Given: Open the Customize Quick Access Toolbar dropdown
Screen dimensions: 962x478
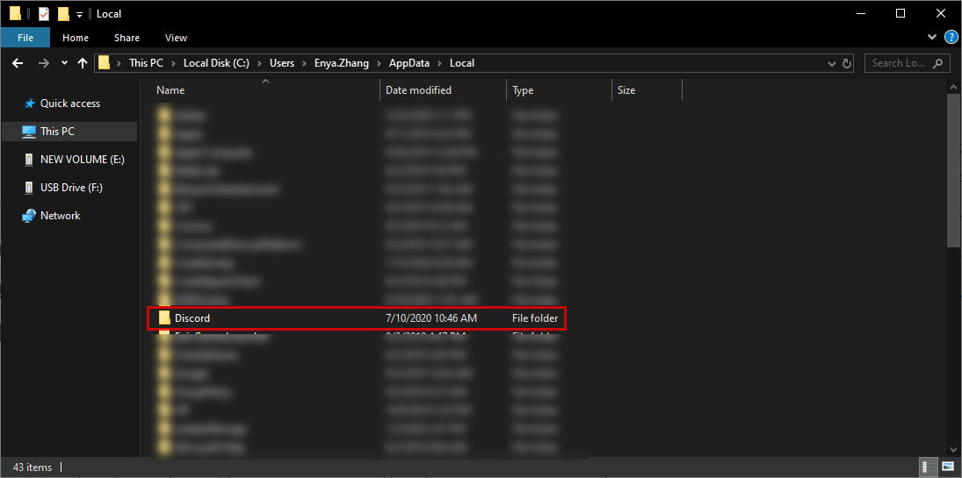Looking at the screenshot, I should point(79,15).
